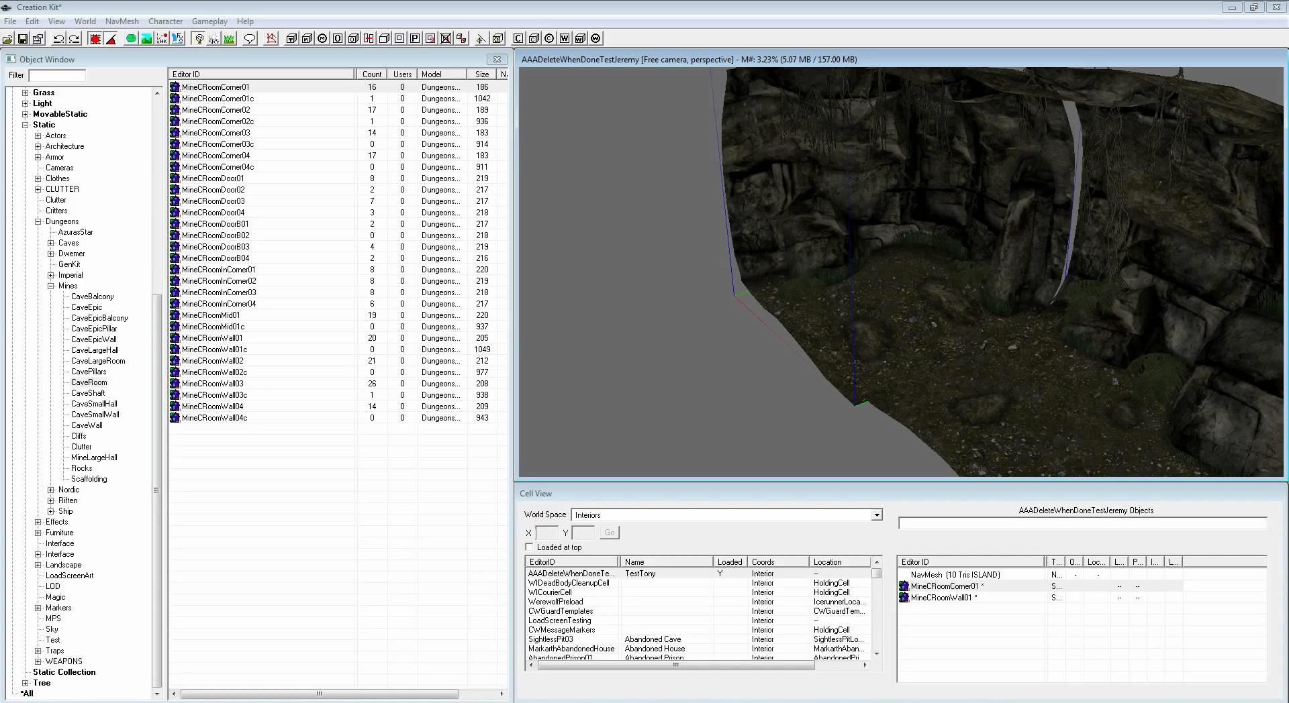Click the bold P toolbar icon
Screen dimensions: 1289x703
pyautogui.click(x=415, y=38)
